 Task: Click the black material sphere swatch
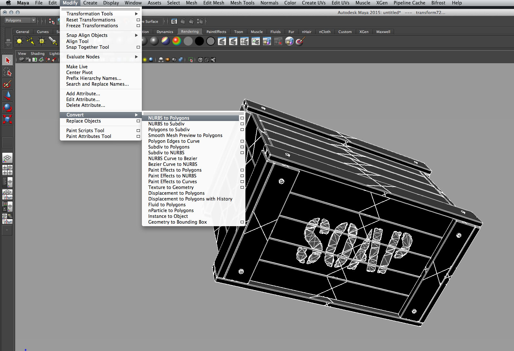pos(199,41)
